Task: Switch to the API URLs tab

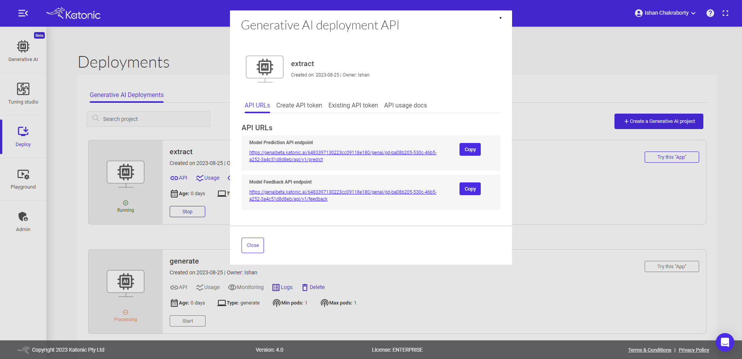Action: [257, 105]
